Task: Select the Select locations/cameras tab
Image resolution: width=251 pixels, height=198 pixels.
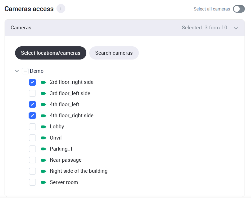Action: pyautogui.click(x=51, y=53)
